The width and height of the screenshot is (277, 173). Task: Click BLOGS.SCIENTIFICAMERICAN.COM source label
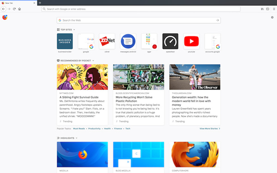point(132,93)
